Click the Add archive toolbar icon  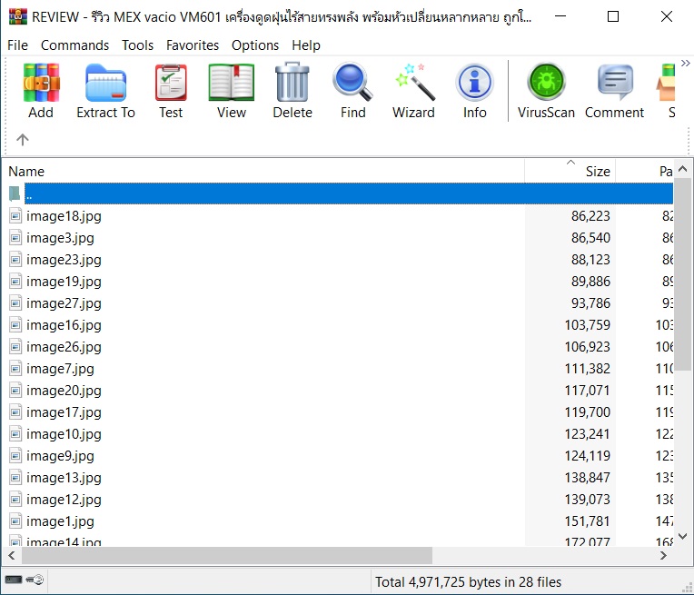click(41, 91)
